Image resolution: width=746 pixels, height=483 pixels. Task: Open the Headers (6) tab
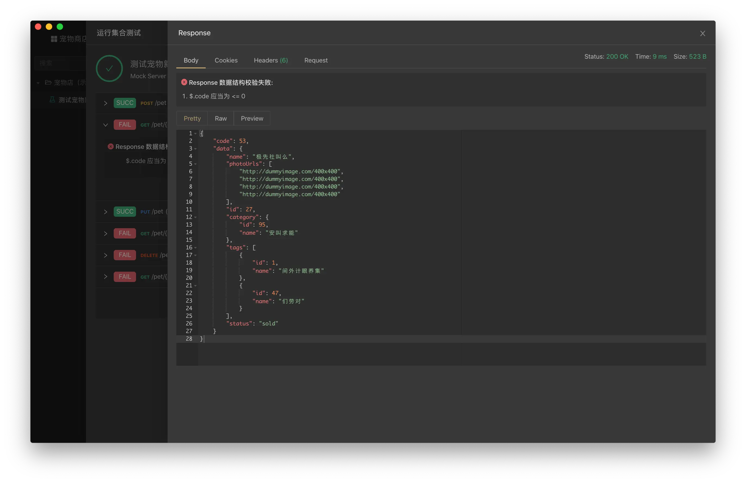(x=270, y=60)
